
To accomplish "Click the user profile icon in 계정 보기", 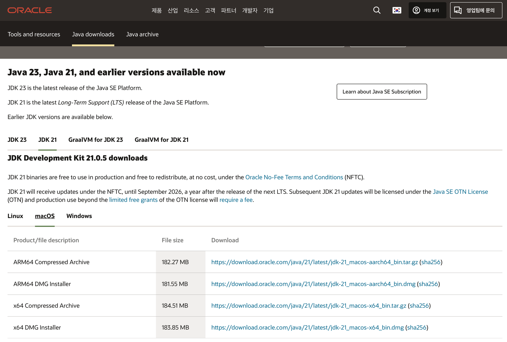I will coord(416,10).
